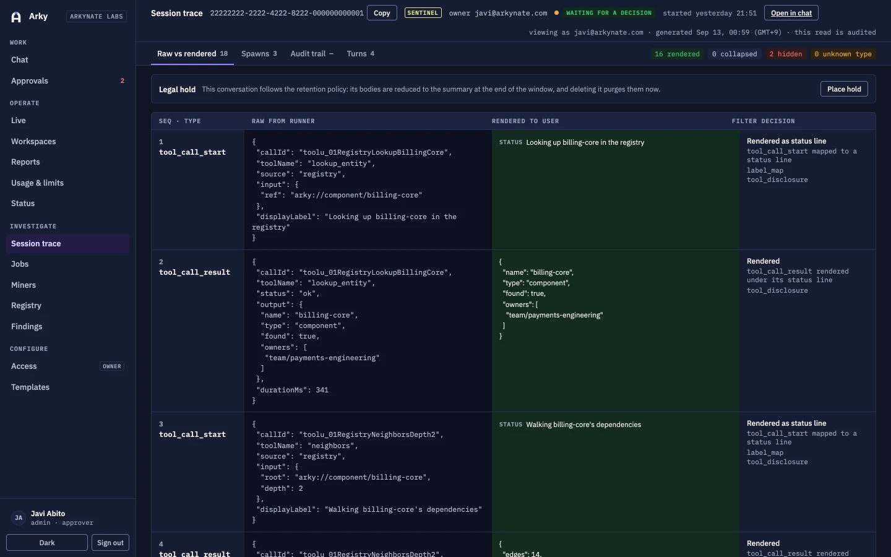Sign out of the account

click(x=111, y=543)
